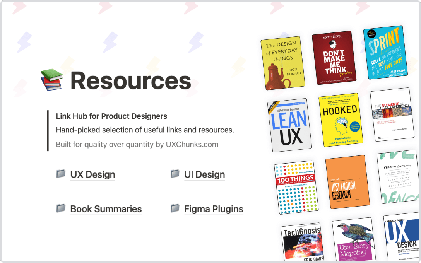Viewport: 421px width, 263px height.
Task: Click the folder icon next to Figma Plugins
Action: (x=175, y=208)
